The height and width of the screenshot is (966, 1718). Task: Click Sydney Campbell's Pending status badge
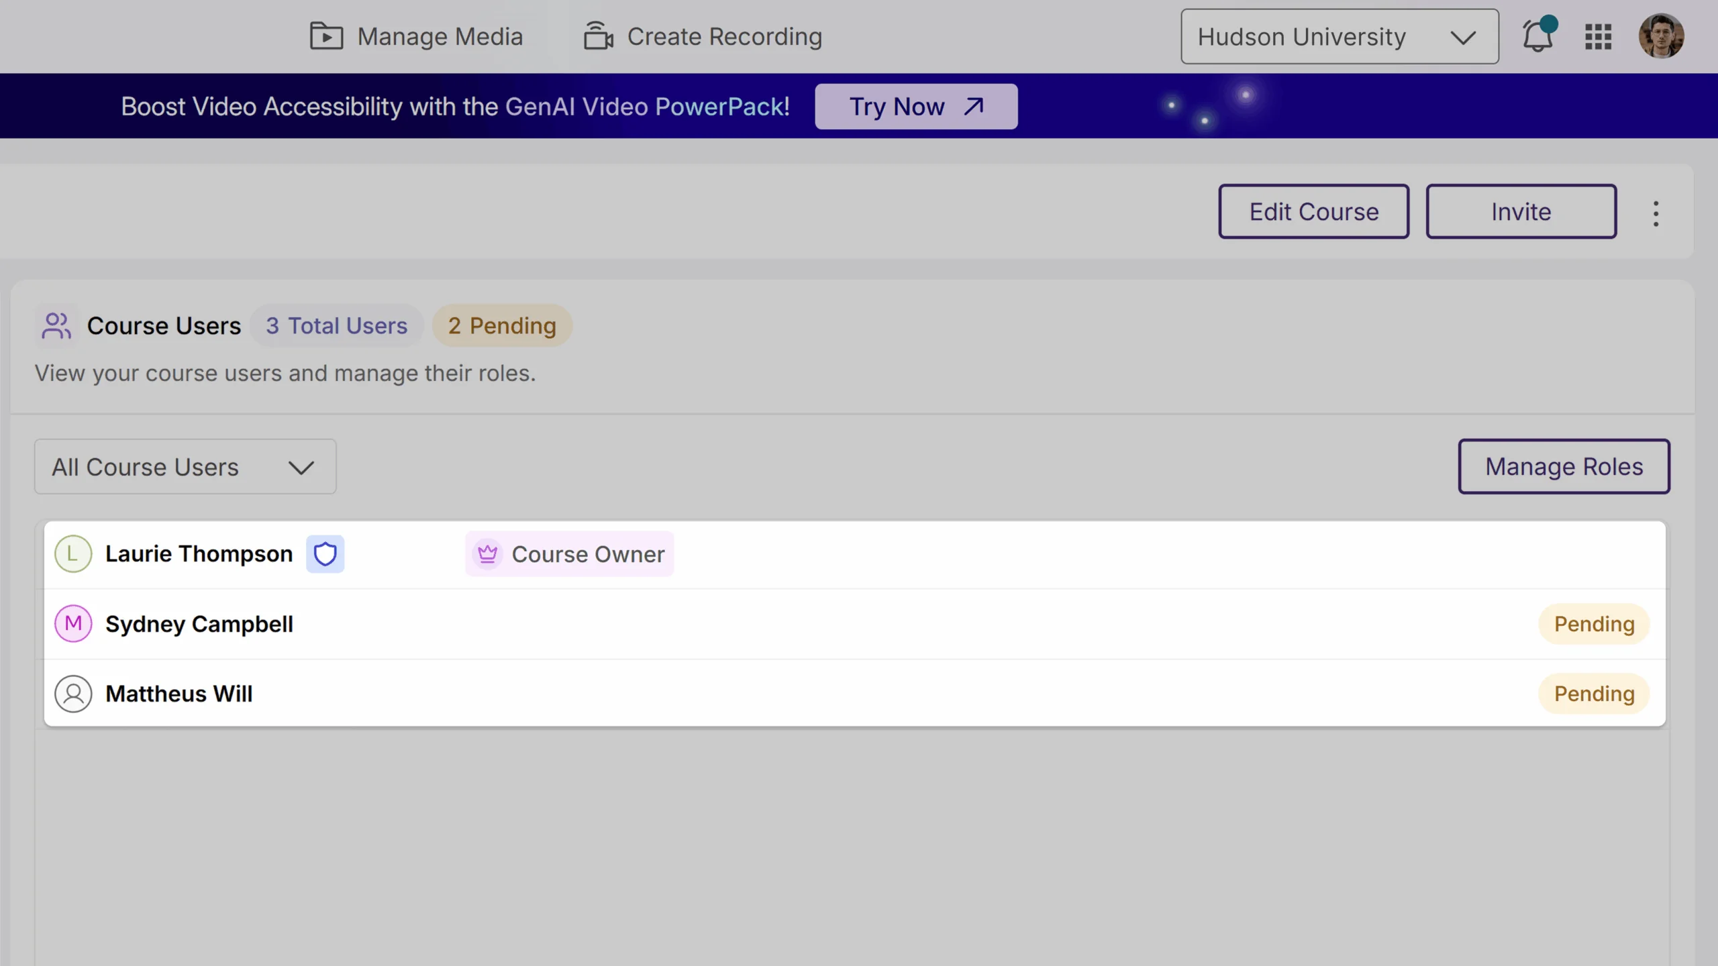[x=1594, y=623]
